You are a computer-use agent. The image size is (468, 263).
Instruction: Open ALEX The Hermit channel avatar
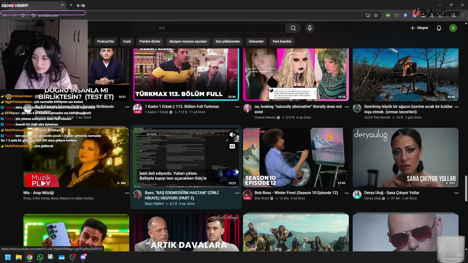click(357, 108)
